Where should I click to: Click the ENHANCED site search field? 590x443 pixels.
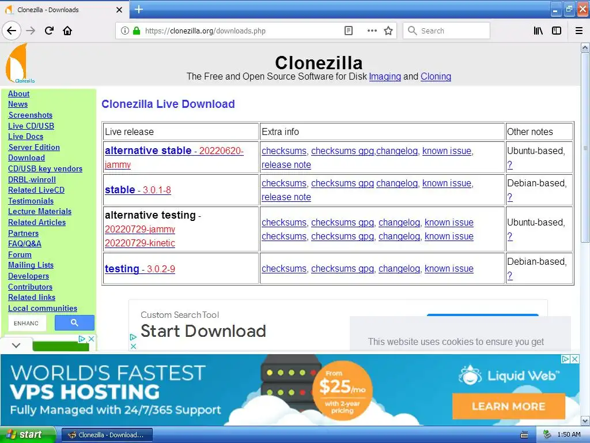click(x=27, y=323)
